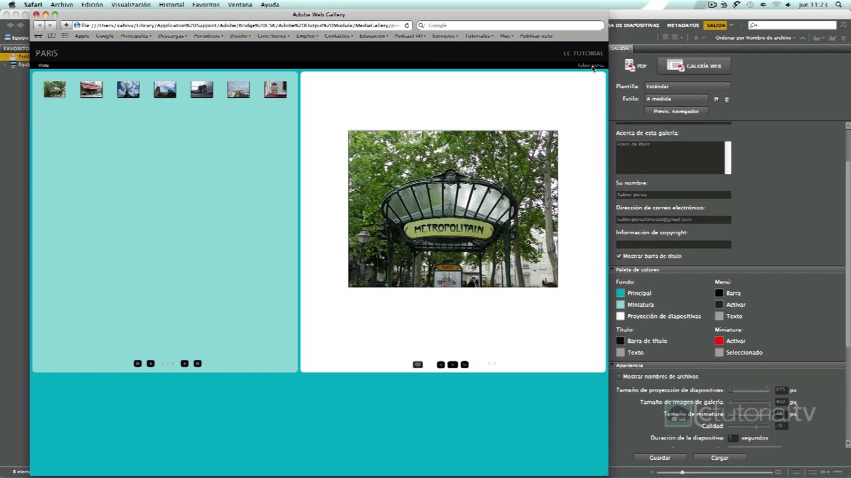Collapse the Paleta de colores section
The height and width of the screenshot is (478, 851).
(x=612, y=269)
